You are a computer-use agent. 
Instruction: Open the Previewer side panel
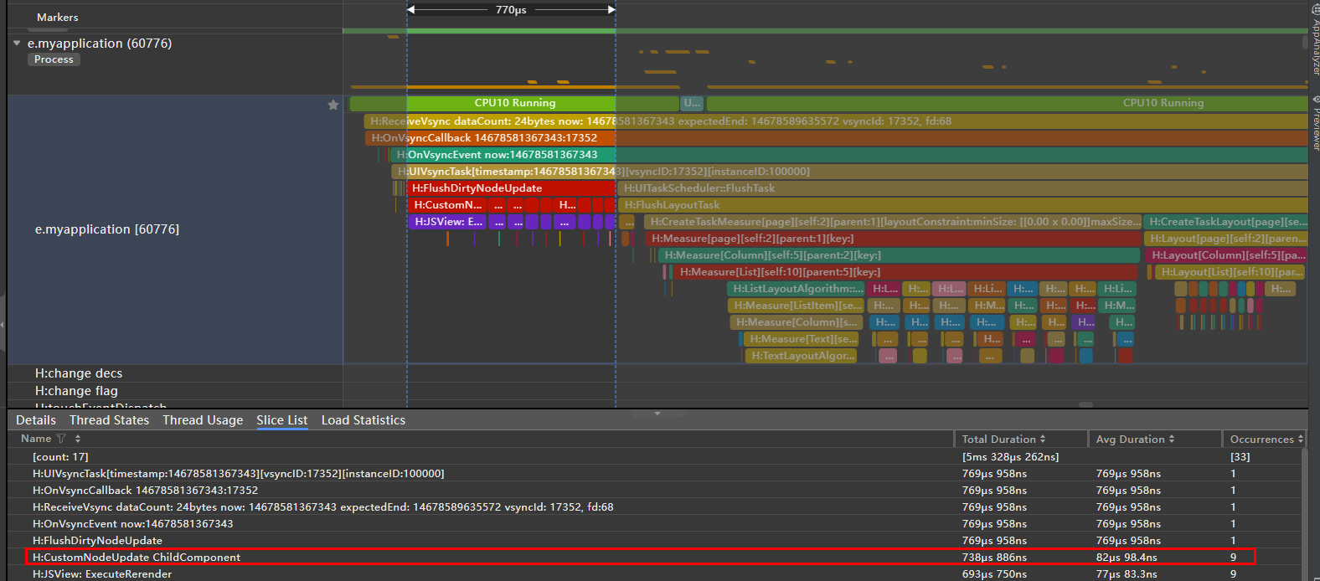1315,122
